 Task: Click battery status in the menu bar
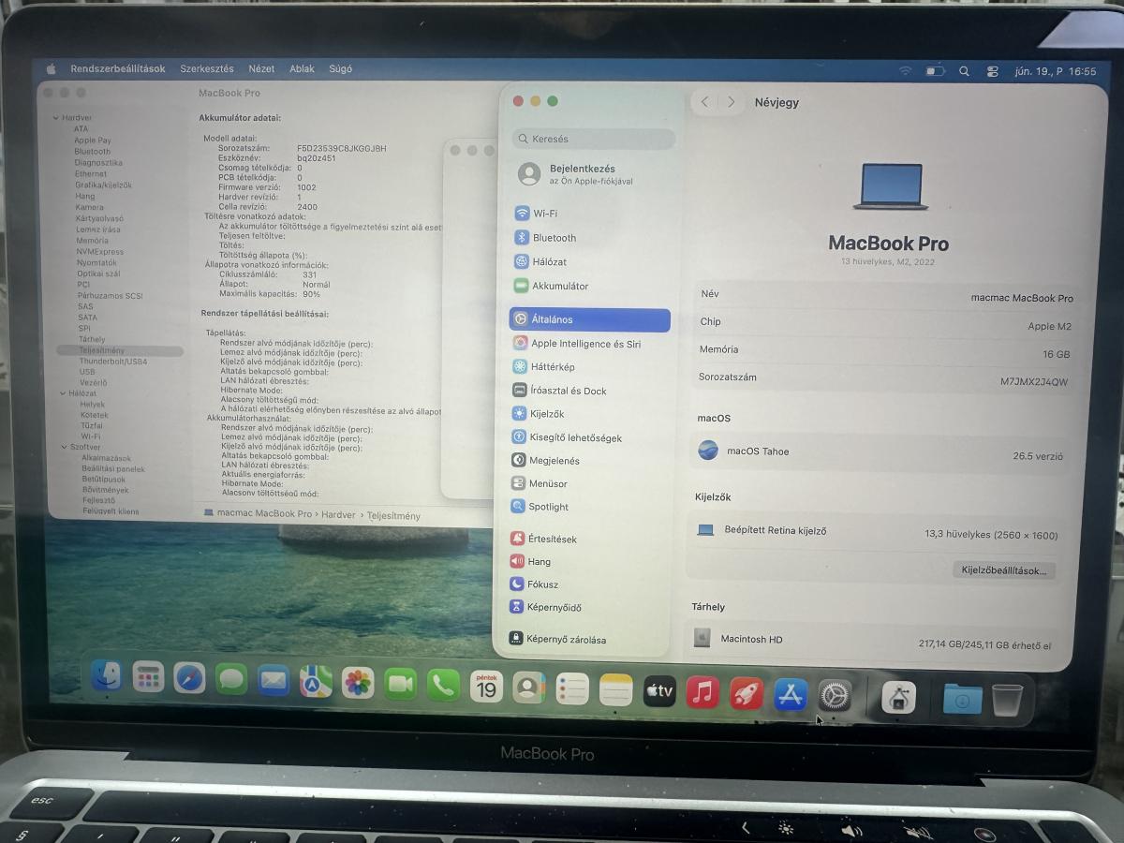[x=935, y=71]
